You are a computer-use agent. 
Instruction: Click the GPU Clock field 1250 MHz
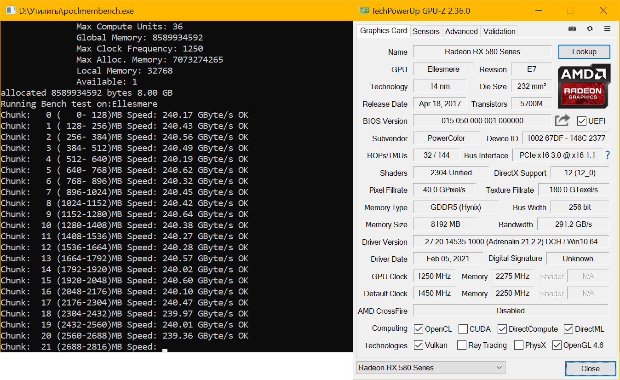(x=434, y=276)
